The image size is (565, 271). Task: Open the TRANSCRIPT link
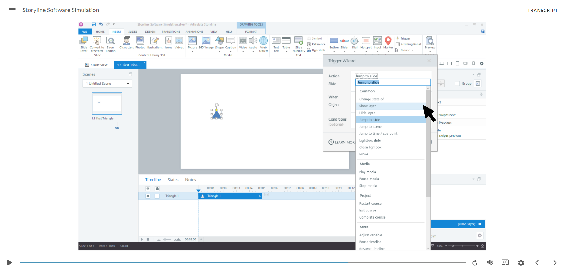coord(543,10)
